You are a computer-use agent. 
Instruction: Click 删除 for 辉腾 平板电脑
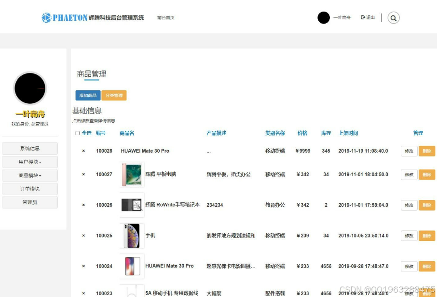click(x=427, y=174)
